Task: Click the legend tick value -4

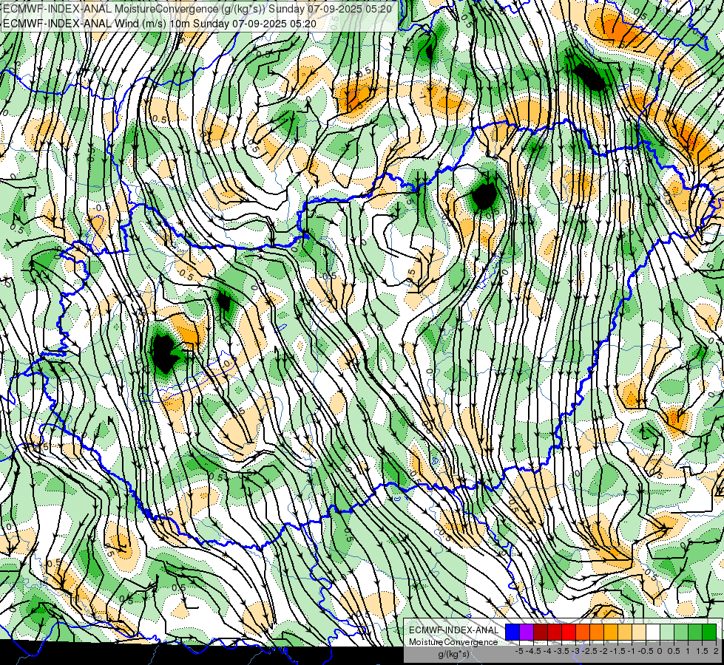Action: coord(547,651)
